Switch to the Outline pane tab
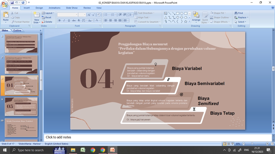 click(x=17, y=31)
